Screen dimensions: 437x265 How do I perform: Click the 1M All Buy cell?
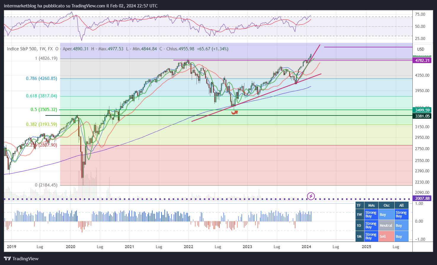[401, 236]
